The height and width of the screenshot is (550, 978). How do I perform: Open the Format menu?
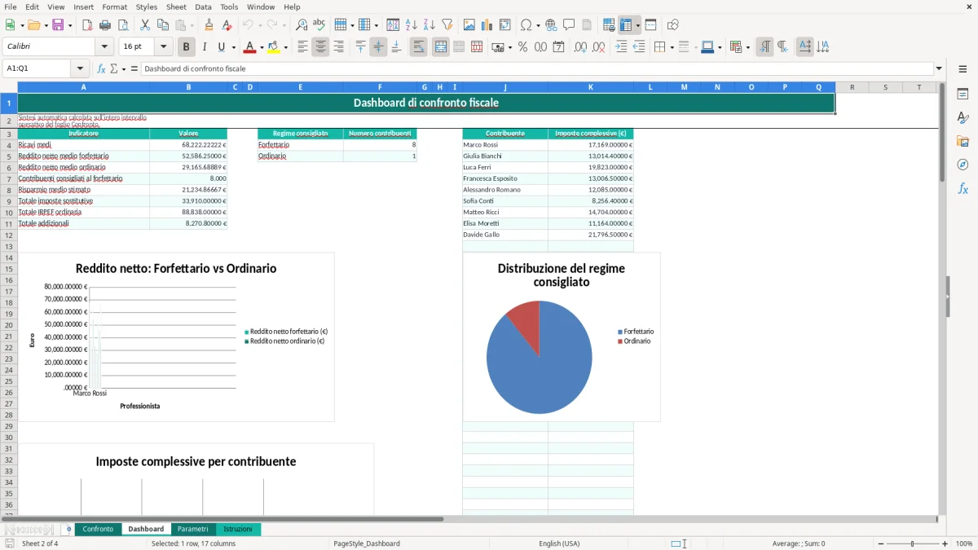[x=114, y=7]
